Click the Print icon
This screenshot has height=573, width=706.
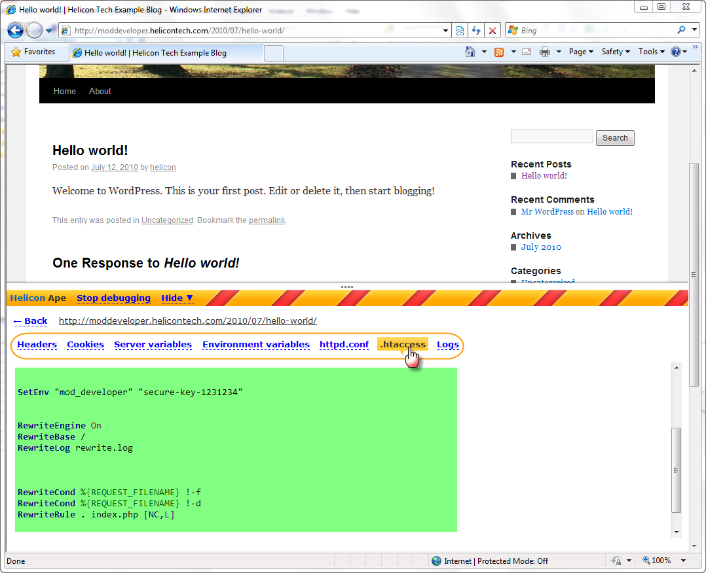pos(544,51)
